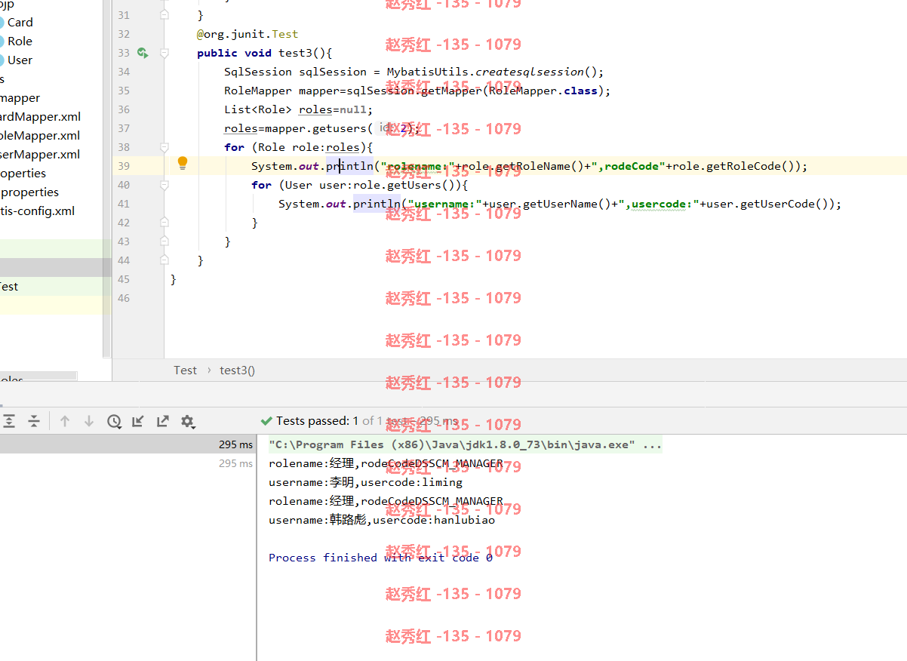Click fold end marker on line 42
Image resolution: width=907 pixels, height=661 pixels.
(x=164, y=223)
